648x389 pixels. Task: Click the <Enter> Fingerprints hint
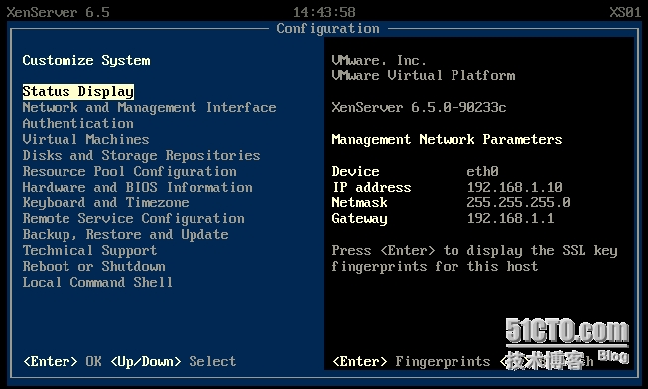pyautogui.click(x=412, y=362)
